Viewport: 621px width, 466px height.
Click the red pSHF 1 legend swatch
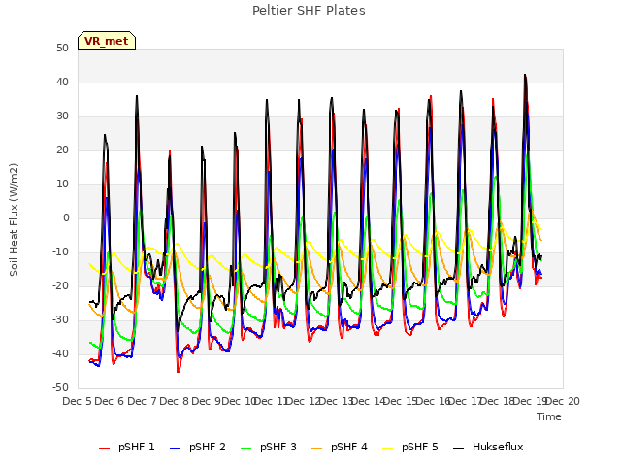(104, 449)
